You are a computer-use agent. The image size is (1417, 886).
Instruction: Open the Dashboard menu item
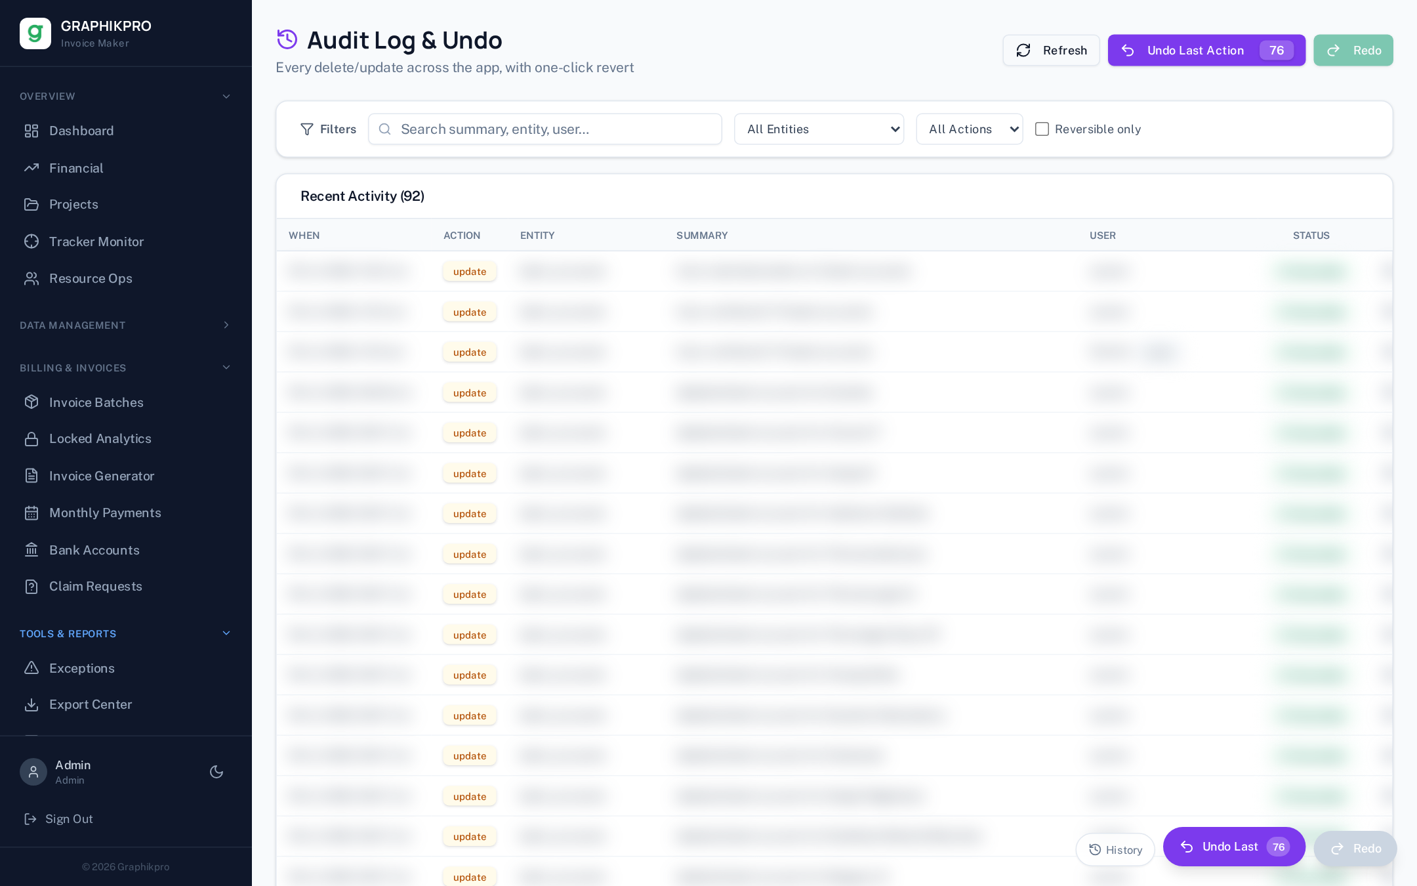point(125,131)
